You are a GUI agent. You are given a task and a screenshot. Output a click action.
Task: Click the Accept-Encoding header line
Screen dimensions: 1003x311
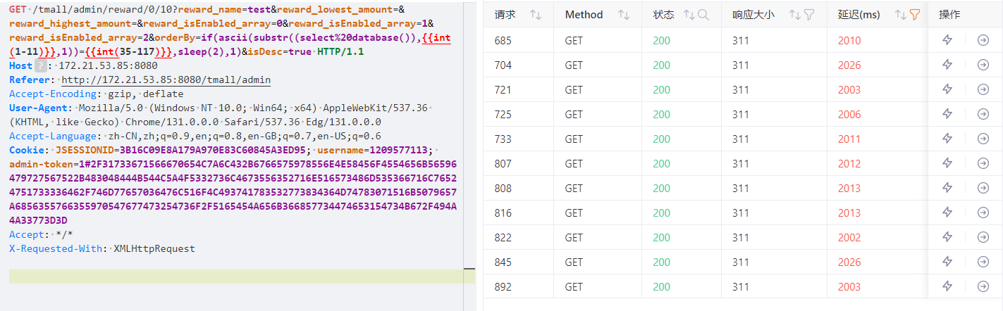click(x=97, y=94)
